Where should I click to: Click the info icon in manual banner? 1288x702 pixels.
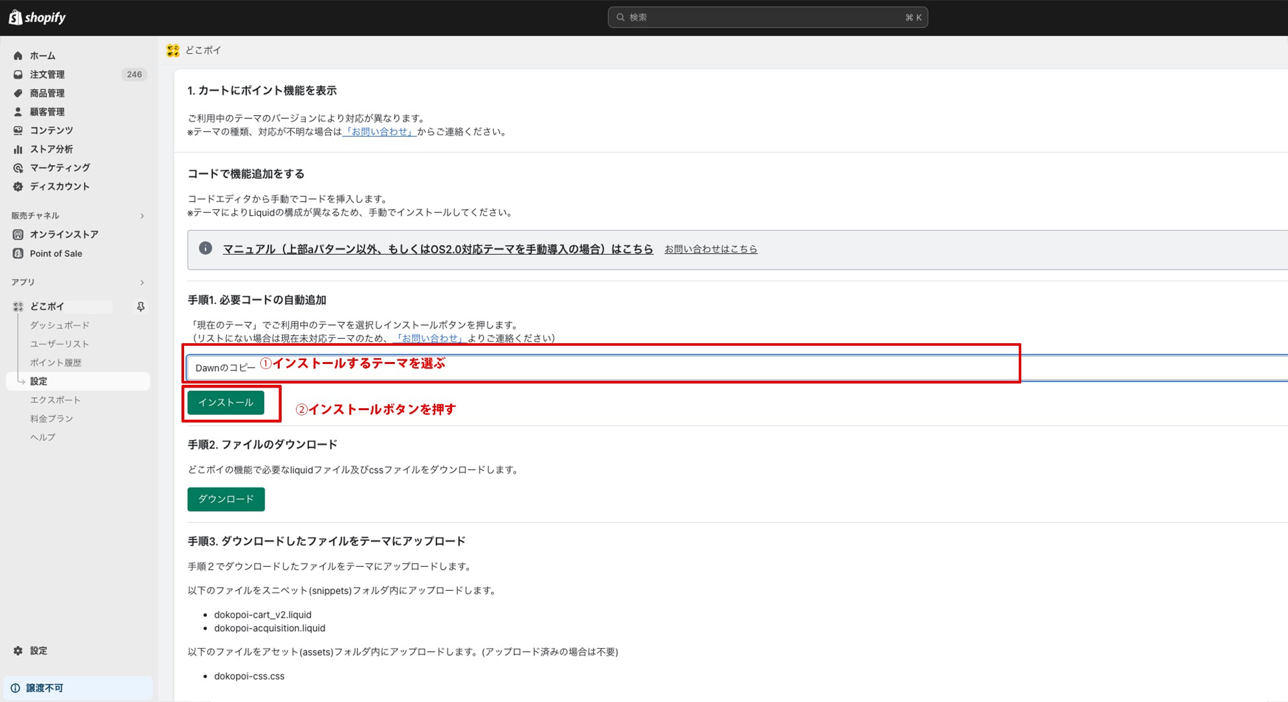point(206,248)
